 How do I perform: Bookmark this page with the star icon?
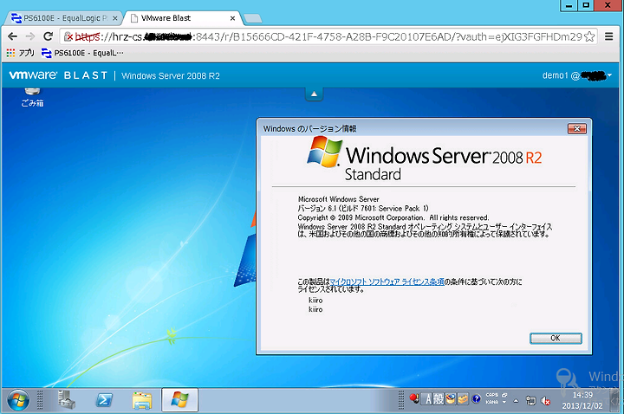pyautogui.click(x=589, y=36)
